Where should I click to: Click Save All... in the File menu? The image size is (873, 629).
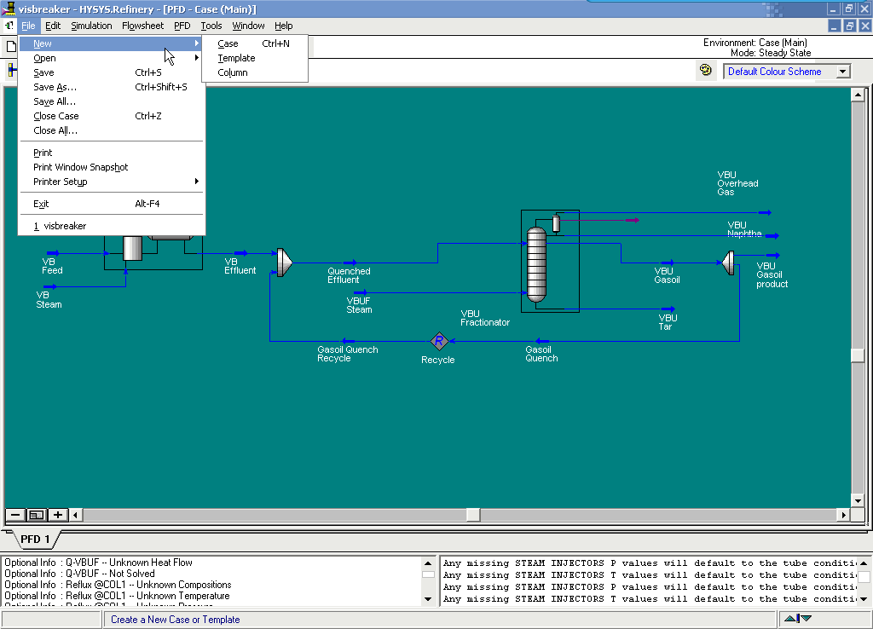(112, 101)
